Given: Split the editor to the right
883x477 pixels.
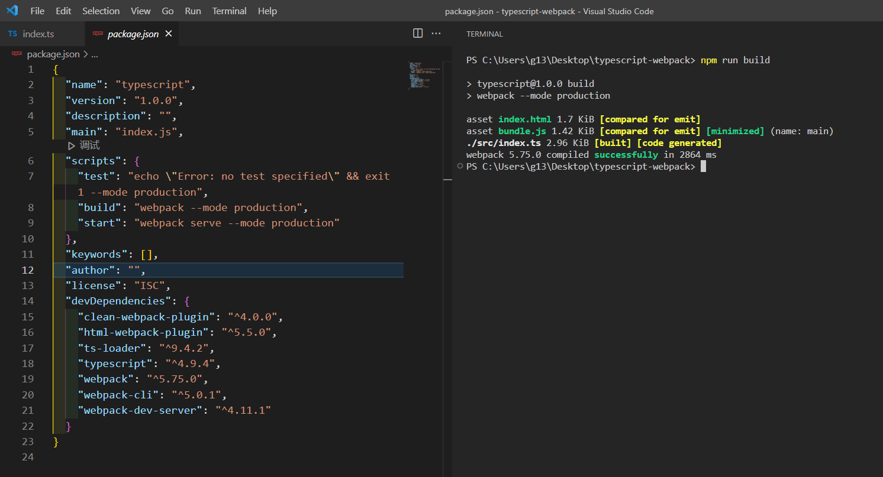Looking at the screenshot, I should coord(418,34).
